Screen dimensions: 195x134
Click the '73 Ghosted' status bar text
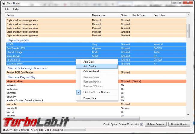[x=37, y=130]
